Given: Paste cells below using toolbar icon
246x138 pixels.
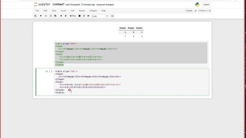Looking at the screenshot, I should (x=55, y=16).
